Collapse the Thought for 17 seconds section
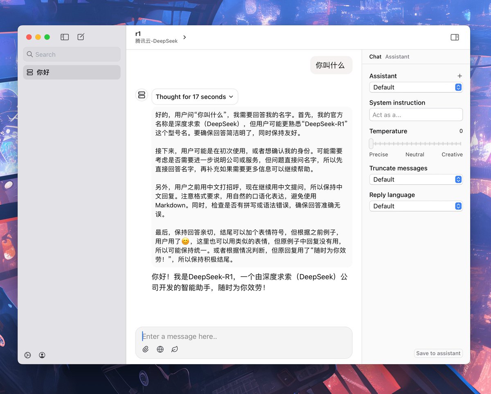The height and width of the screenshot is (394, 491). [195, 97]
